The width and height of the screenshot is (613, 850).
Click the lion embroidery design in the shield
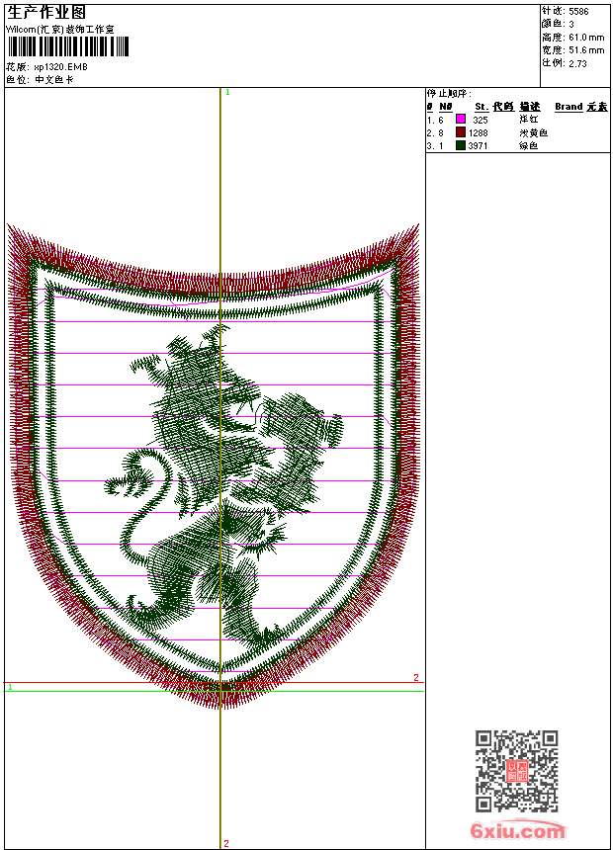coord(224,488)
